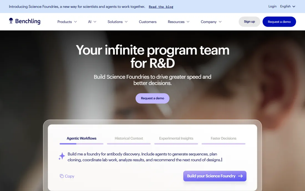The width and height of the screenshot is (305, 191).
Task: Click the Sign up button
Action: tap(249, 22)
